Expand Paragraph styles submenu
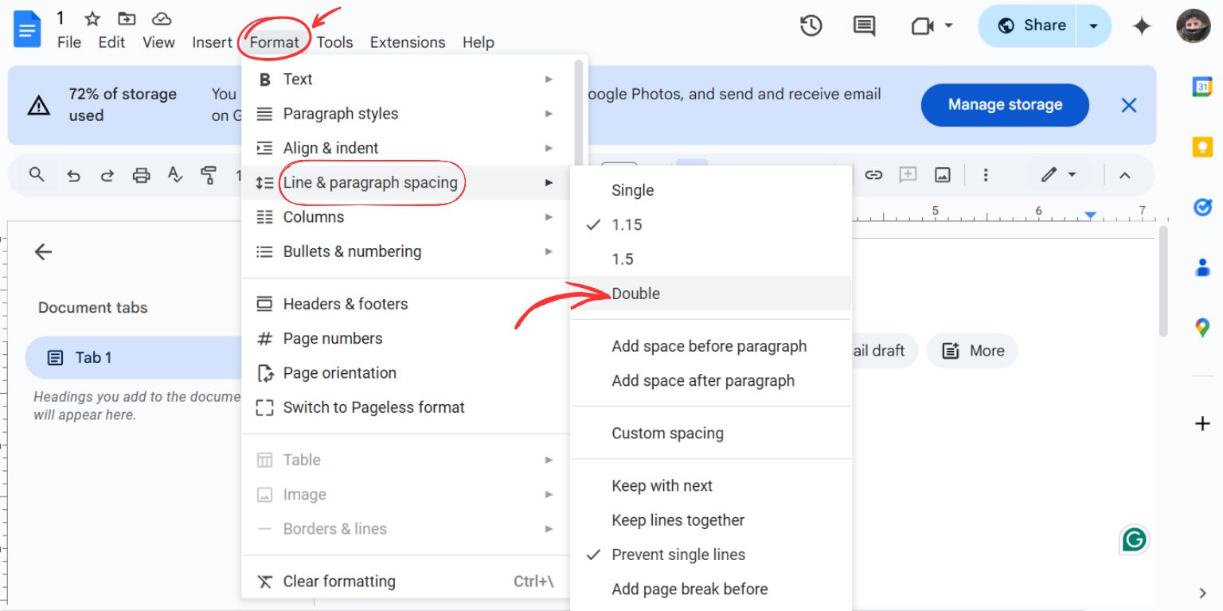This screenshot has height=611, width=1223. (407, 114)
